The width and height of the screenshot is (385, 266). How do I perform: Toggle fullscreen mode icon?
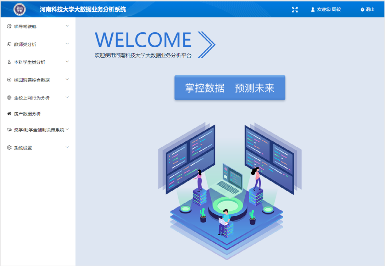295,10
